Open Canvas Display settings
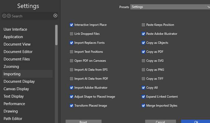The width and height of the screenshot is (210, 123). point(16,89)
